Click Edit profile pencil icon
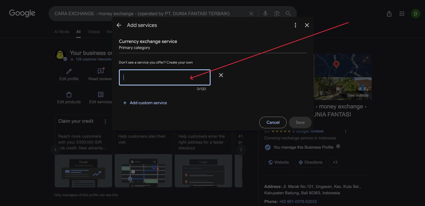Image resolution: width=425 pixels, height=206 pixels. pos(69,71)
